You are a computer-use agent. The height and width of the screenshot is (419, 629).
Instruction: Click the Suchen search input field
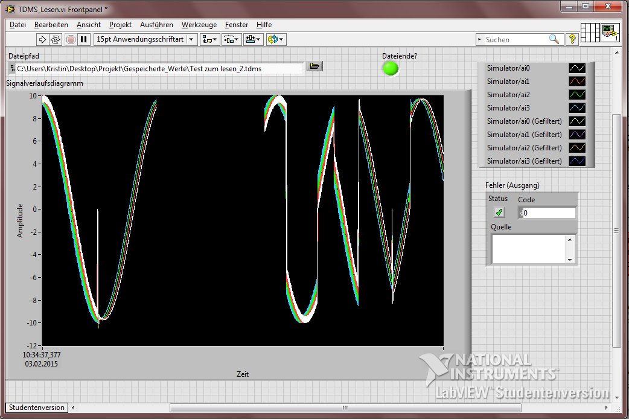click(514, 39)
